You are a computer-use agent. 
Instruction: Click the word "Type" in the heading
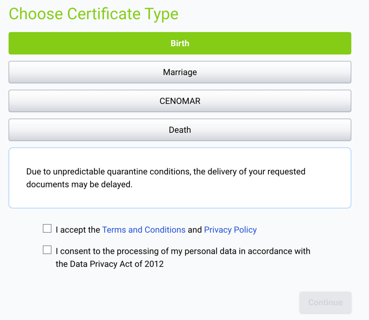161,14
